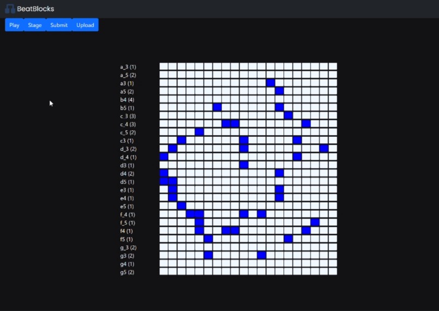Select the a_5 (2) row label
The height and width of the screenshot is (311, 439).
128,75
